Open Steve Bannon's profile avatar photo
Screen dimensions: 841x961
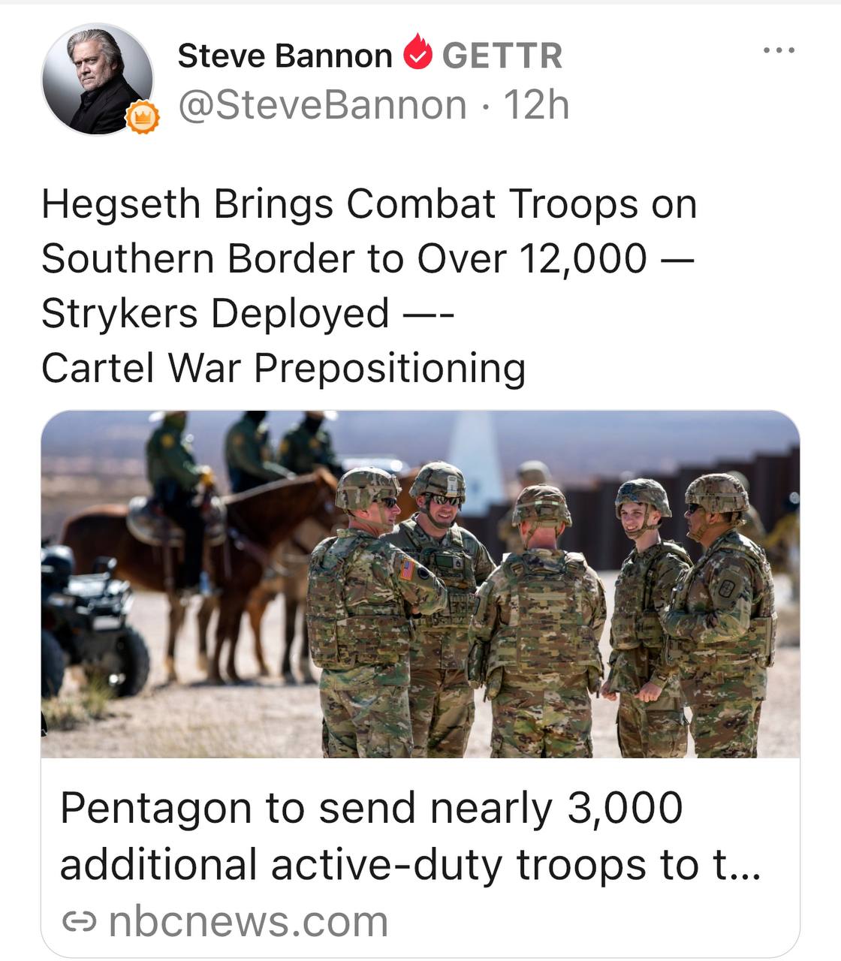tap(95, 78)
